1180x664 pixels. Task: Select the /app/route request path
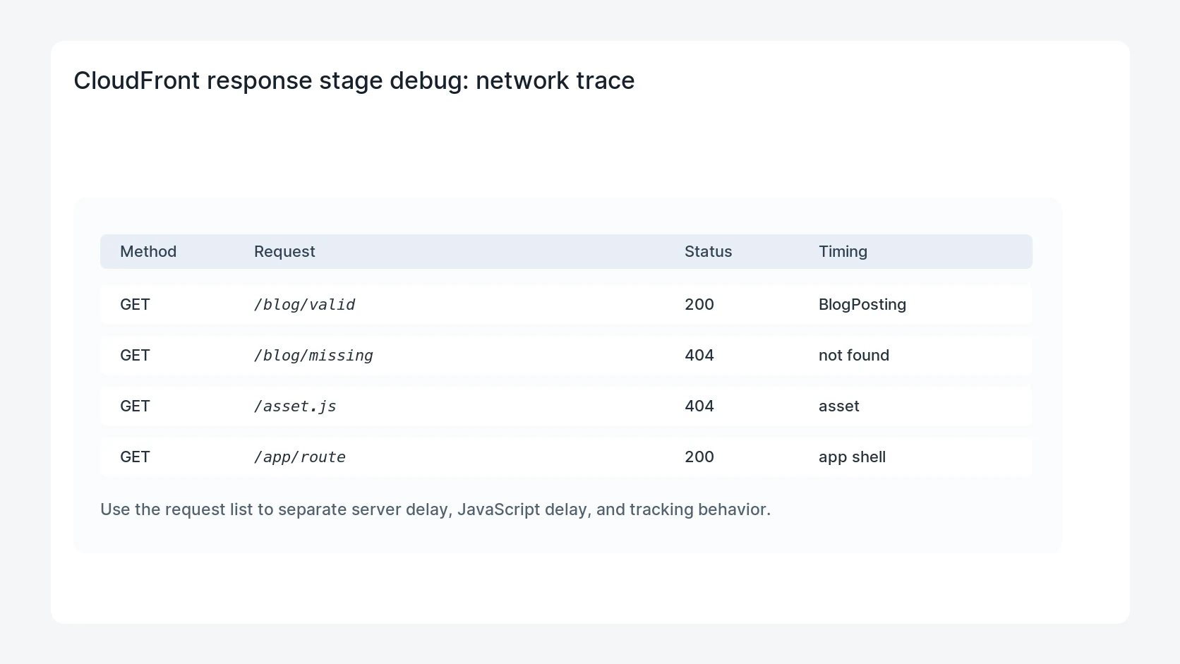pyautogui.click(x=300, y=457)
